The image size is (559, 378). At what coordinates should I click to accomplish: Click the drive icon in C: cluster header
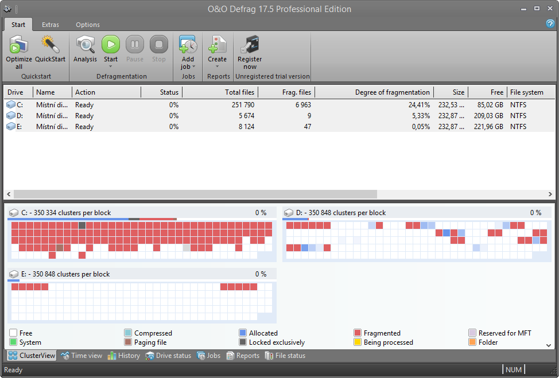pos(14,213)
